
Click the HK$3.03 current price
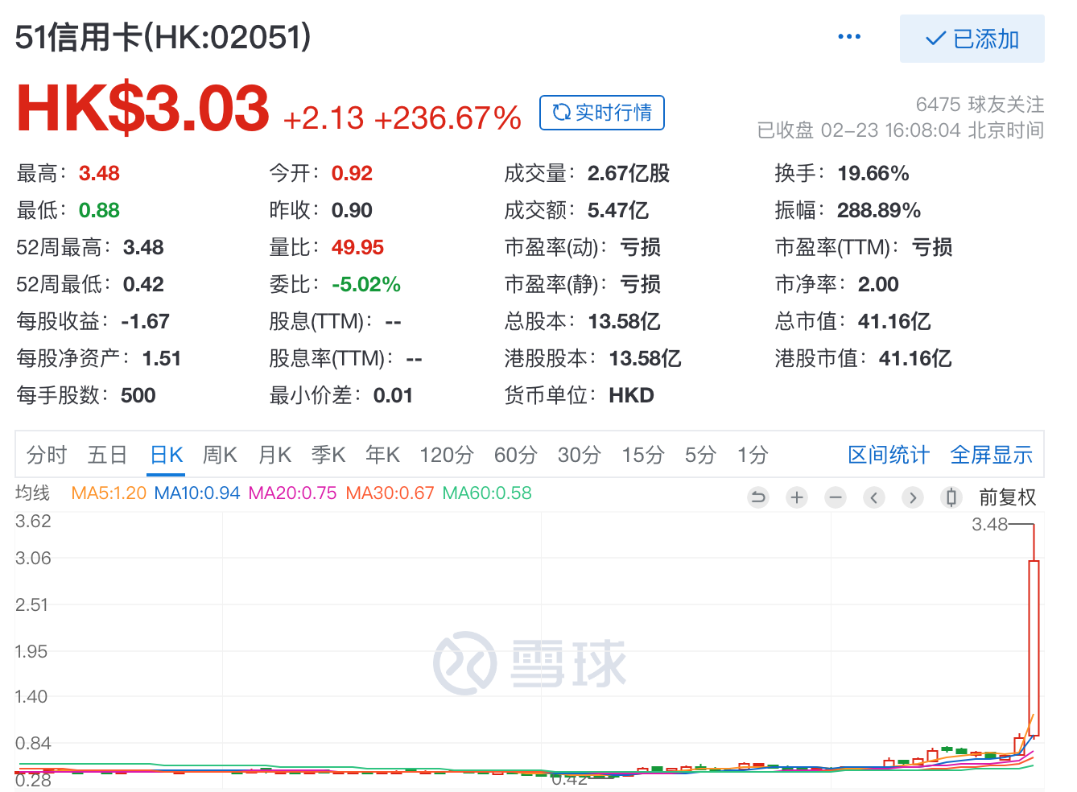pos(143,108)
